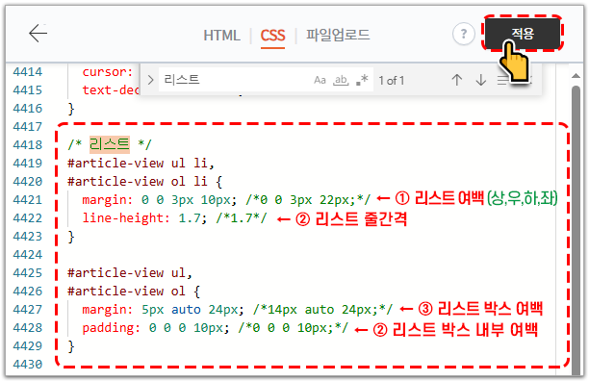Viewport: 589px width, 381px height.
Task: Go back using the left arrow icon
Action: pyautogui.click(x=38, y=33)
